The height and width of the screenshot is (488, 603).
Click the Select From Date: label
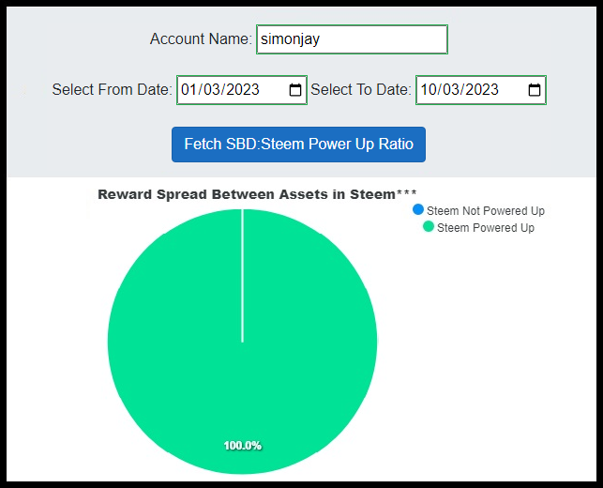pos(112,90)
